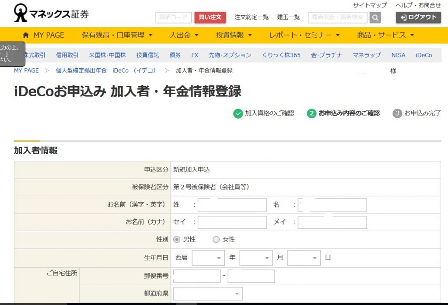Go to the くりっく株365 tab

click(x=281, y=55)
